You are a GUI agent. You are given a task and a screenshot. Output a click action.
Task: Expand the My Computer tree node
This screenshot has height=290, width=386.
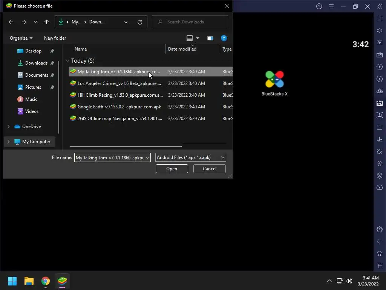[x=9, y=142]
